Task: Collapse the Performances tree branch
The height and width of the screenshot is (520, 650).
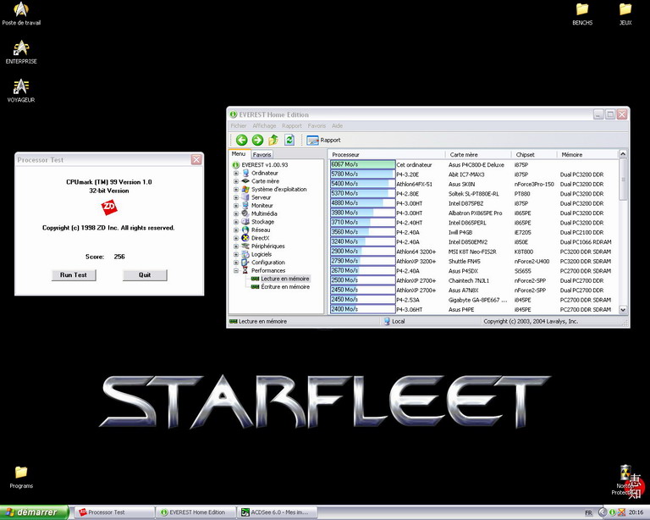Action: (x=236, y=270)
